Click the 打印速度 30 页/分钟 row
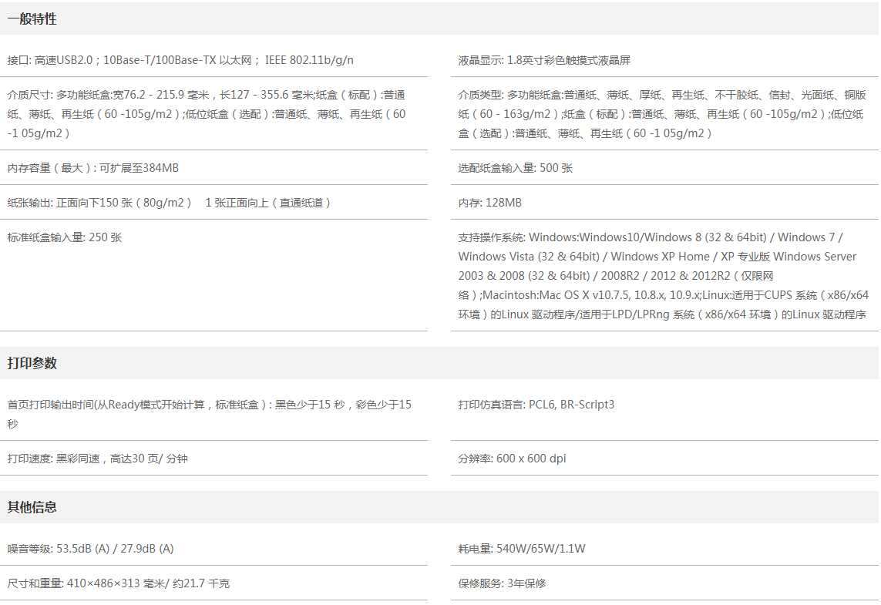This screenshot has height=605, width=881. (x=98, y=459)
